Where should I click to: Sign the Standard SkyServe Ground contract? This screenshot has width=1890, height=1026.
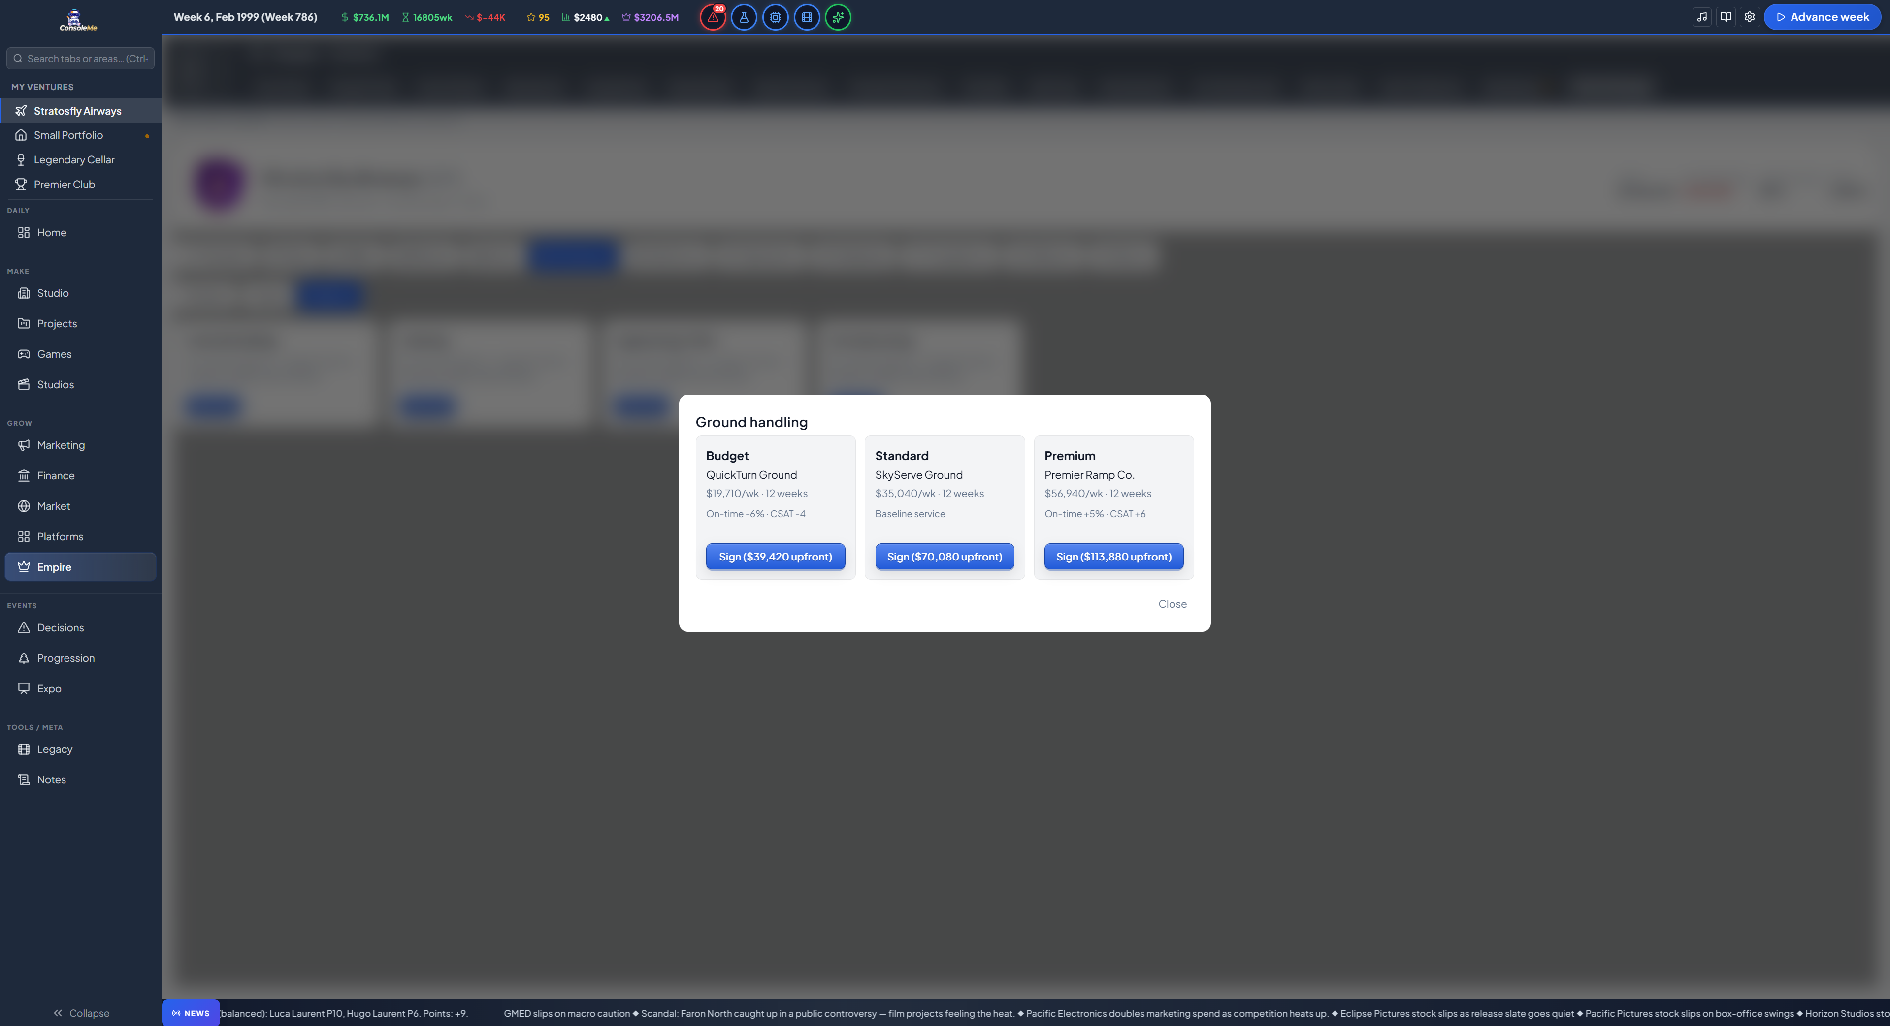coord(945,557)
